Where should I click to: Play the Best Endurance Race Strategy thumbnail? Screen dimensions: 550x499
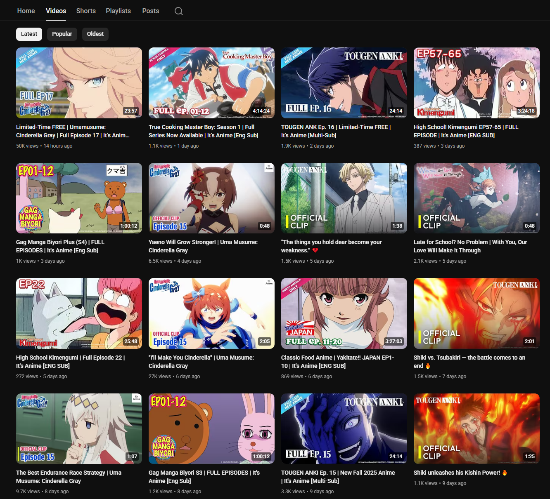coord(79,429)
